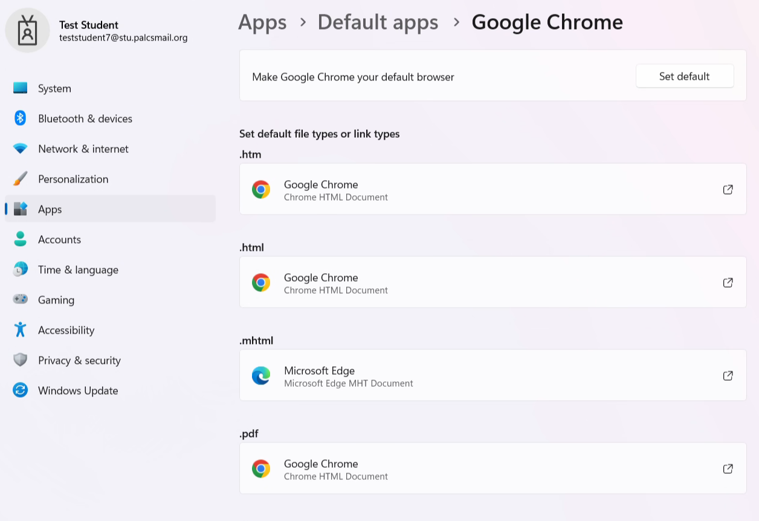Image resolution: width=759 pixels, height=521 pixels.
Task: Open external link icon for .html row
Action: click(x=728, y=282)
